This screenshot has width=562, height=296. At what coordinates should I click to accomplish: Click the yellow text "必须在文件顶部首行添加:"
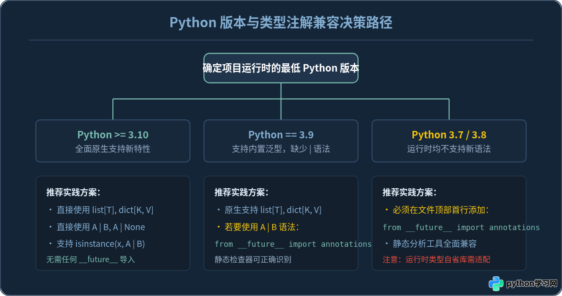click(441, 210)
